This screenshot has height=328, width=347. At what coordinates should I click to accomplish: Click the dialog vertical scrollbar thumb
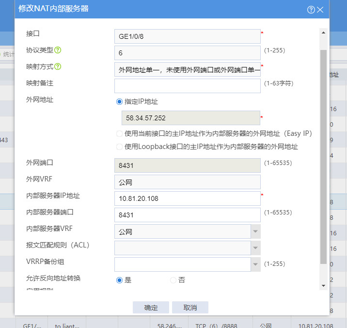[x=323, y=157]
